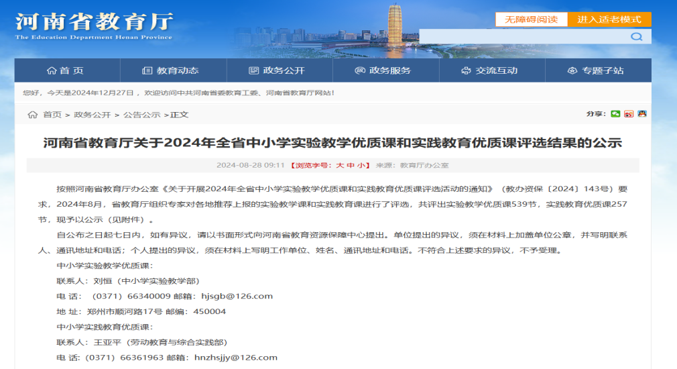Viewport: 677px width, 369px height.
Task: Open the 首页 nav tab
Action: point(66,70)
